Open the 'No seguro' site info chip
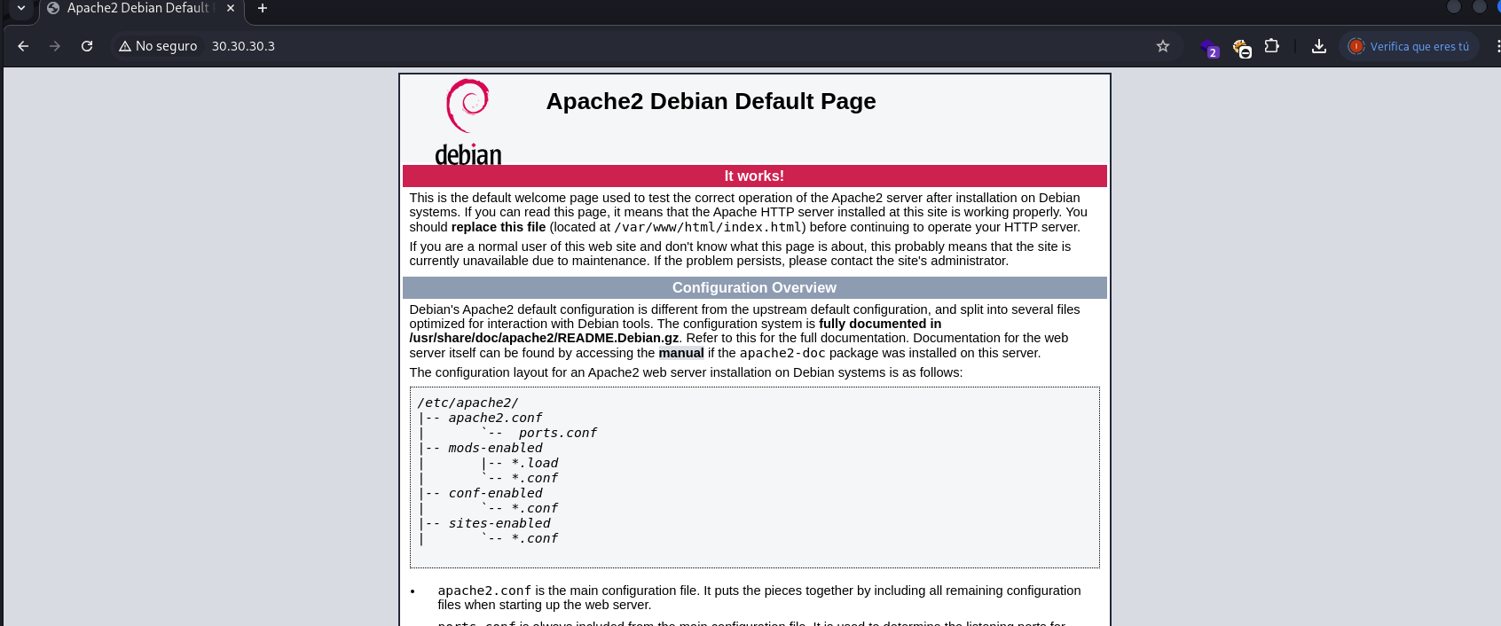The height and width of the screenshot is (626, 1501). click(x=159, y=46)
